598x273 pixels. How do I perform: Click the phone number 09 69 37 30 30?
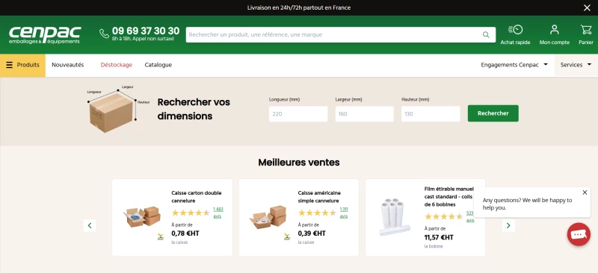point(146,31)
